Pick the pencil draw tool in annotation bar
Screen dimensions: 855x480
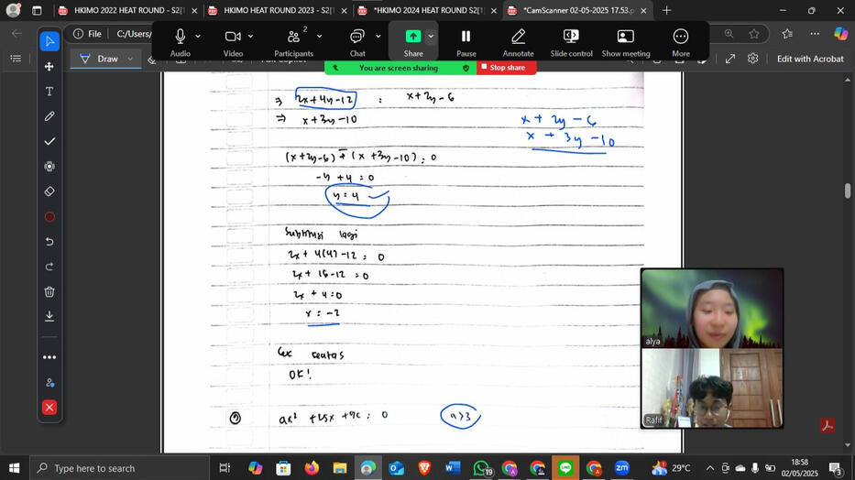coord(49,116)
